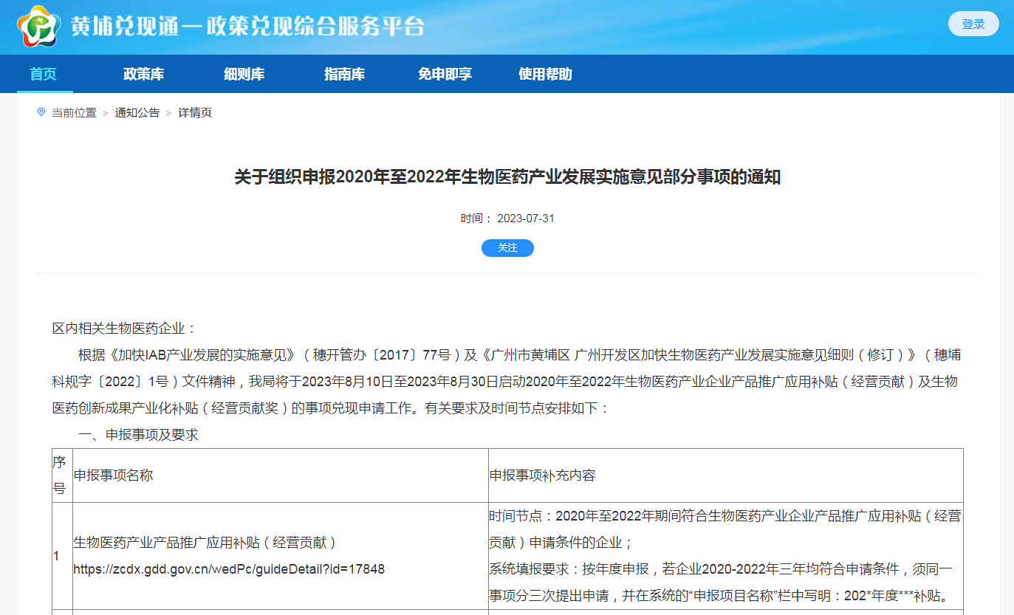Switch to the 细则库 section

244,74
